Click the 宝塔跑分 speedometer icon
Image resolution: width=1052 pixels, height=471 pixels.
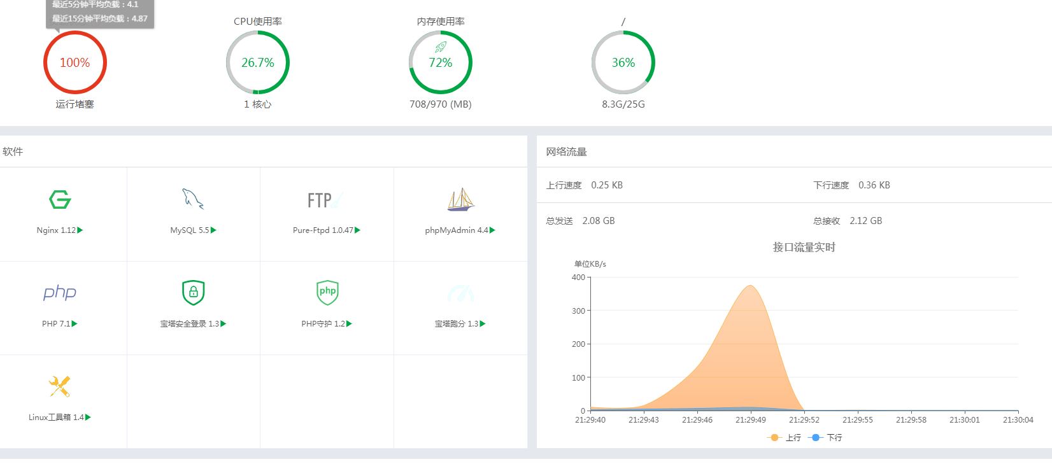point(460,293)
